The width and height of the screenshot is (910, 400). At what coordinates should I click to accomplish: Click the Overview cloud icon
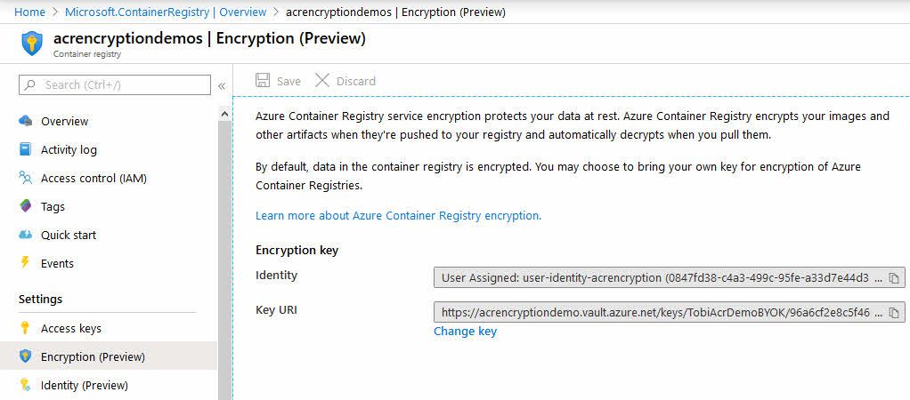pyautogui.click(x=25, y=121)
